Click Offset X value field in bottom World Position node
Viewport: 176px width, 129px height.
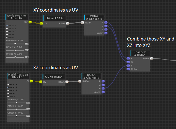(28, 109)
